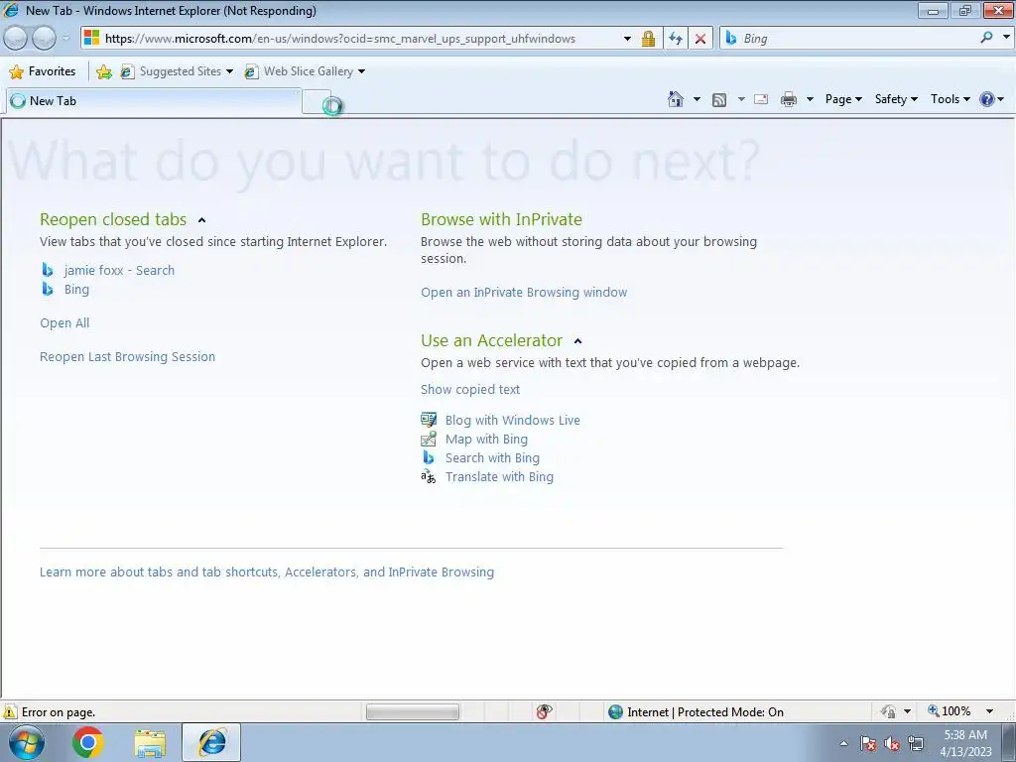Screen dimensions: 1016x762
Task: Click the 100% zoom level button
Action: 950,711
